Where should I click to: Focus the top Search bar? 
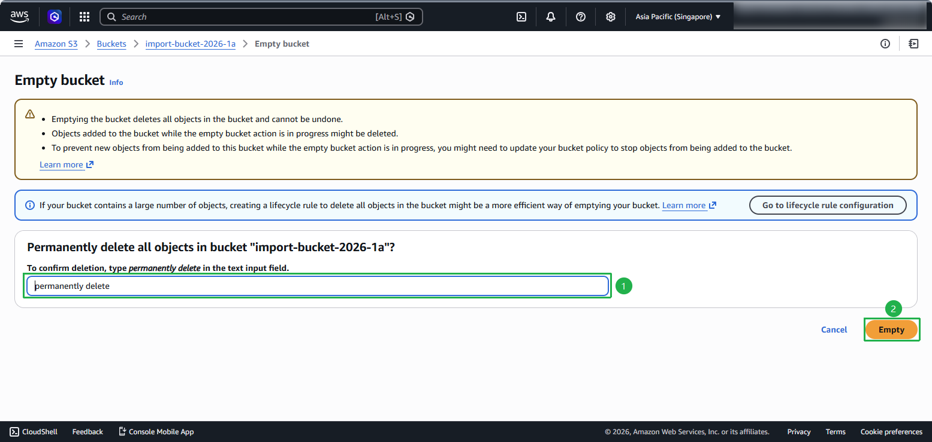pos(261,17)
